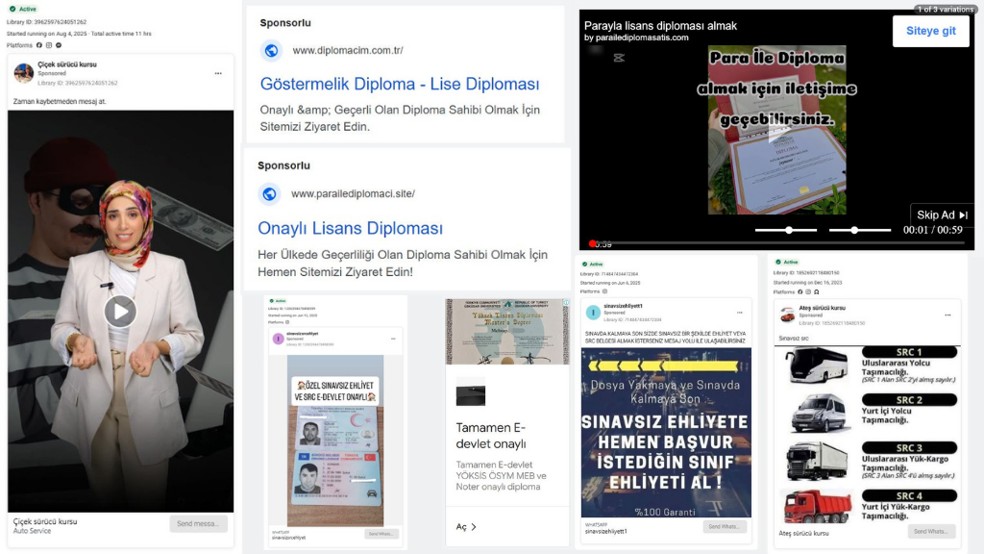Click the Messenger platform icon in first ad
Image resolution: width=984 pixels, height=554 pixels.
tap(59, 45)
